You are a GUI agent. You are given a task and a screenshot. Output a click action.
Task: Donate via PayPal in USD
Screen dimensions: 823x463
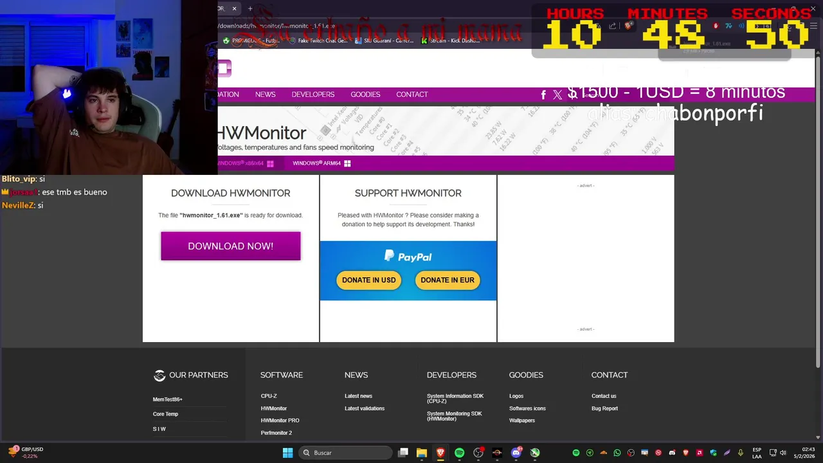(x=369, y=280)
